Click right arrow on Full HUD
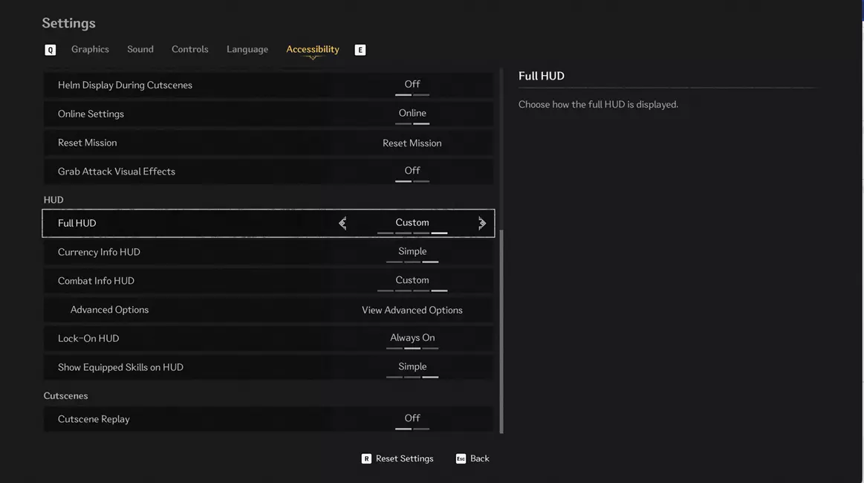 coord(482,223)
